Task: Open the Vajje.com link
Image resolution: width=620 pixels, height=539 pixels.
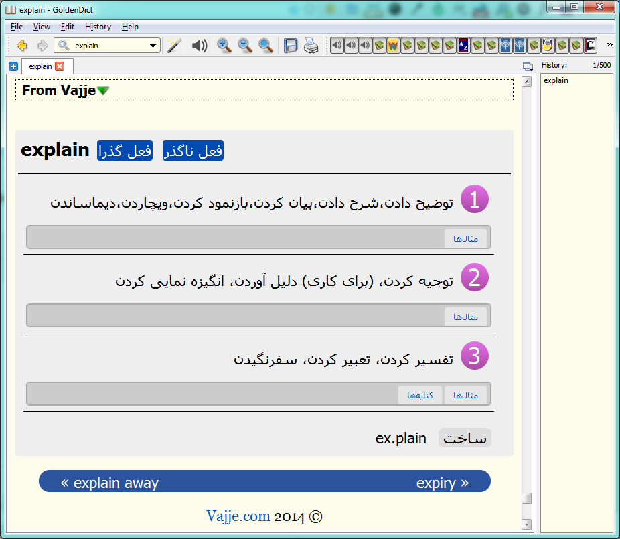Action: pos(238,516)
